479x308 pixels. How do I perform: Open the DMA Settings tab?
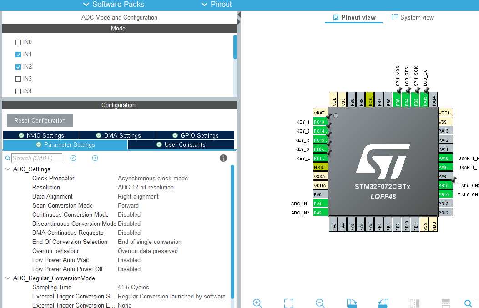pos(118,135)
